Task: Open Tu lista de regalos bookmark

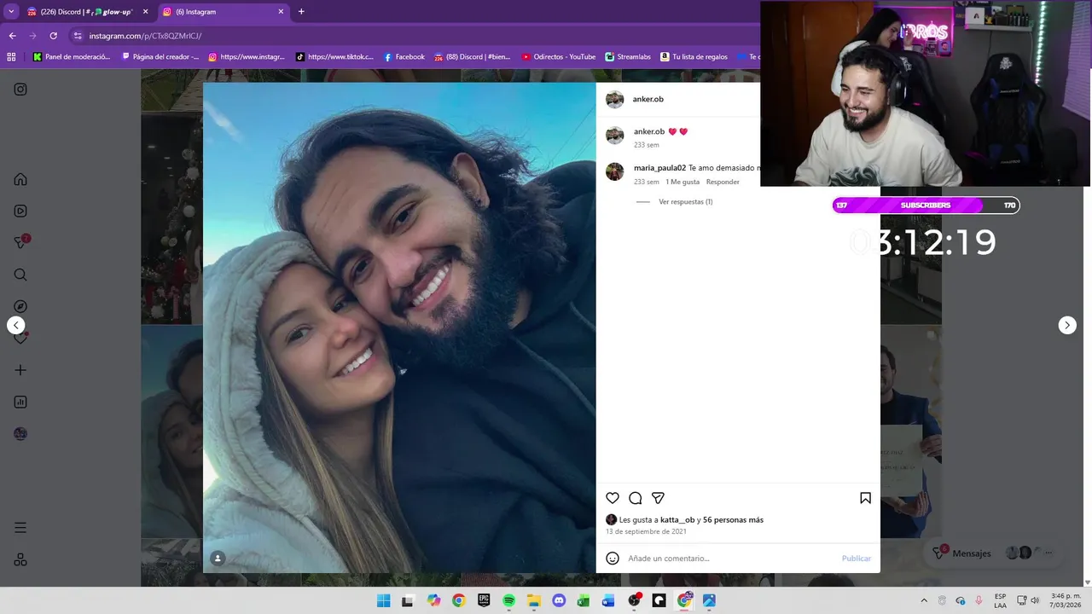Action: tap(694, 57)
